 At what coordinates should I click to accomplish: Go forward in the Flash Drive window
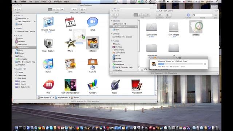pyautogui.click(x=116, y=15)
